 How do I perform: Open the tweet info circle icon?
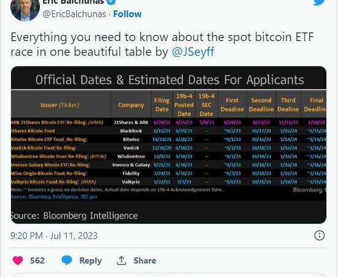coord(319,235)
